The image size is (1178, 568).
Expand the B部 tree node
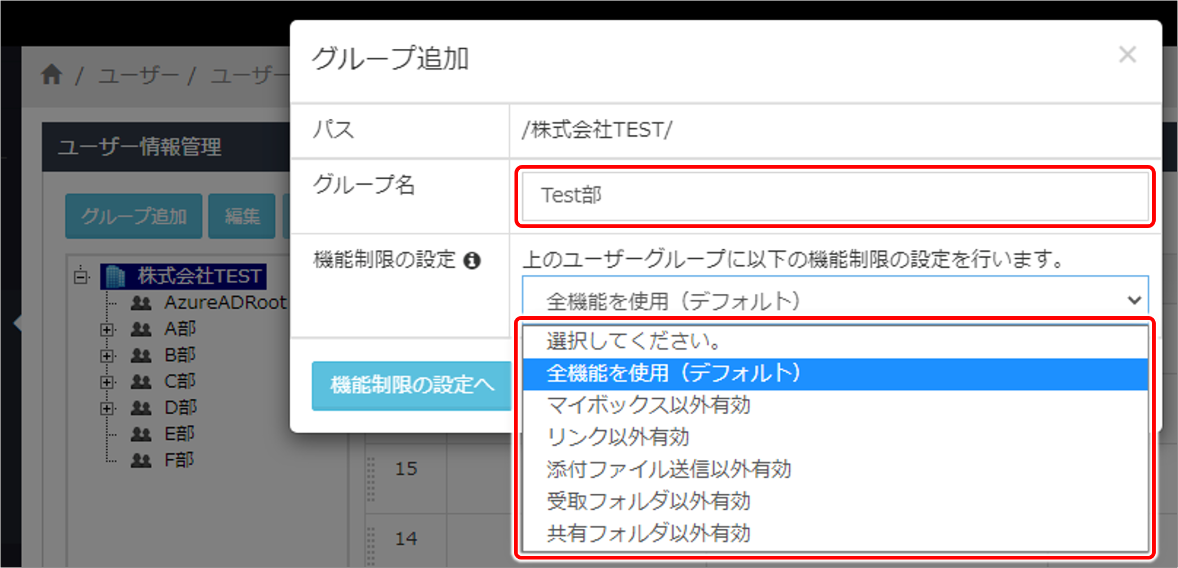click(107, 355)
